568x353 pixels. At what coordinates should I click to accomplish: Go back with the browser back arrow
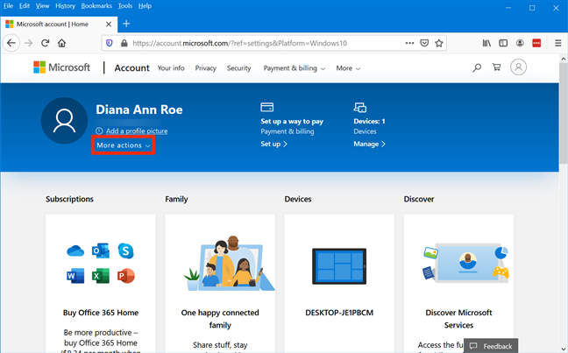[x=11, y=43]
